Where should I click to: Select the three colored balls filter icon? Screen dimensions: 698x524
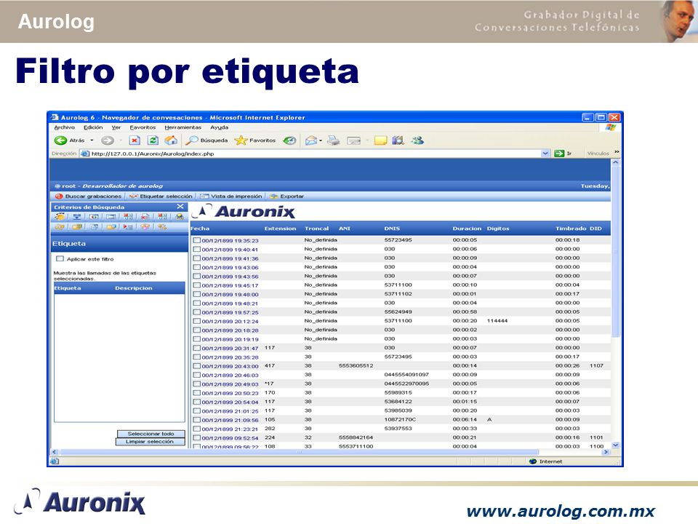(x=145, y=227)
